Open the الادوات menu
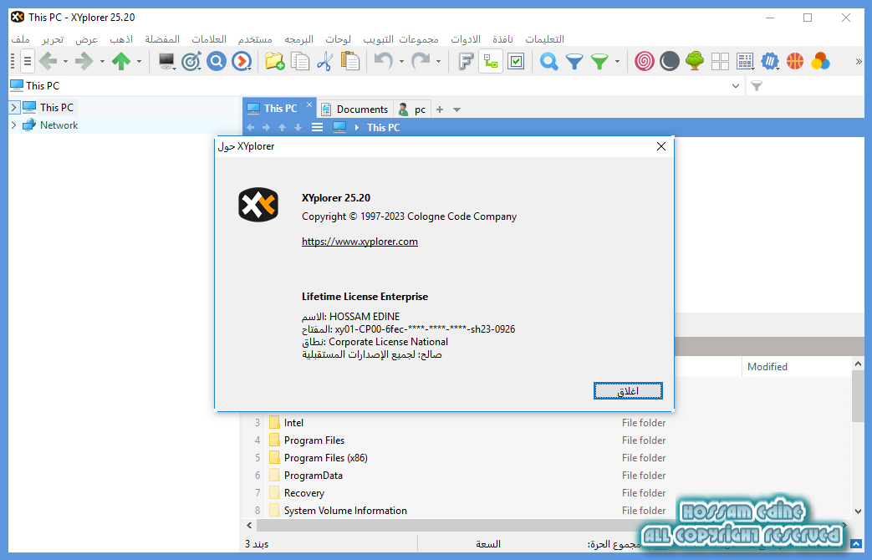The width and height of the screenshot is (872, 560). pyautogui.click(x=466, y=39)
